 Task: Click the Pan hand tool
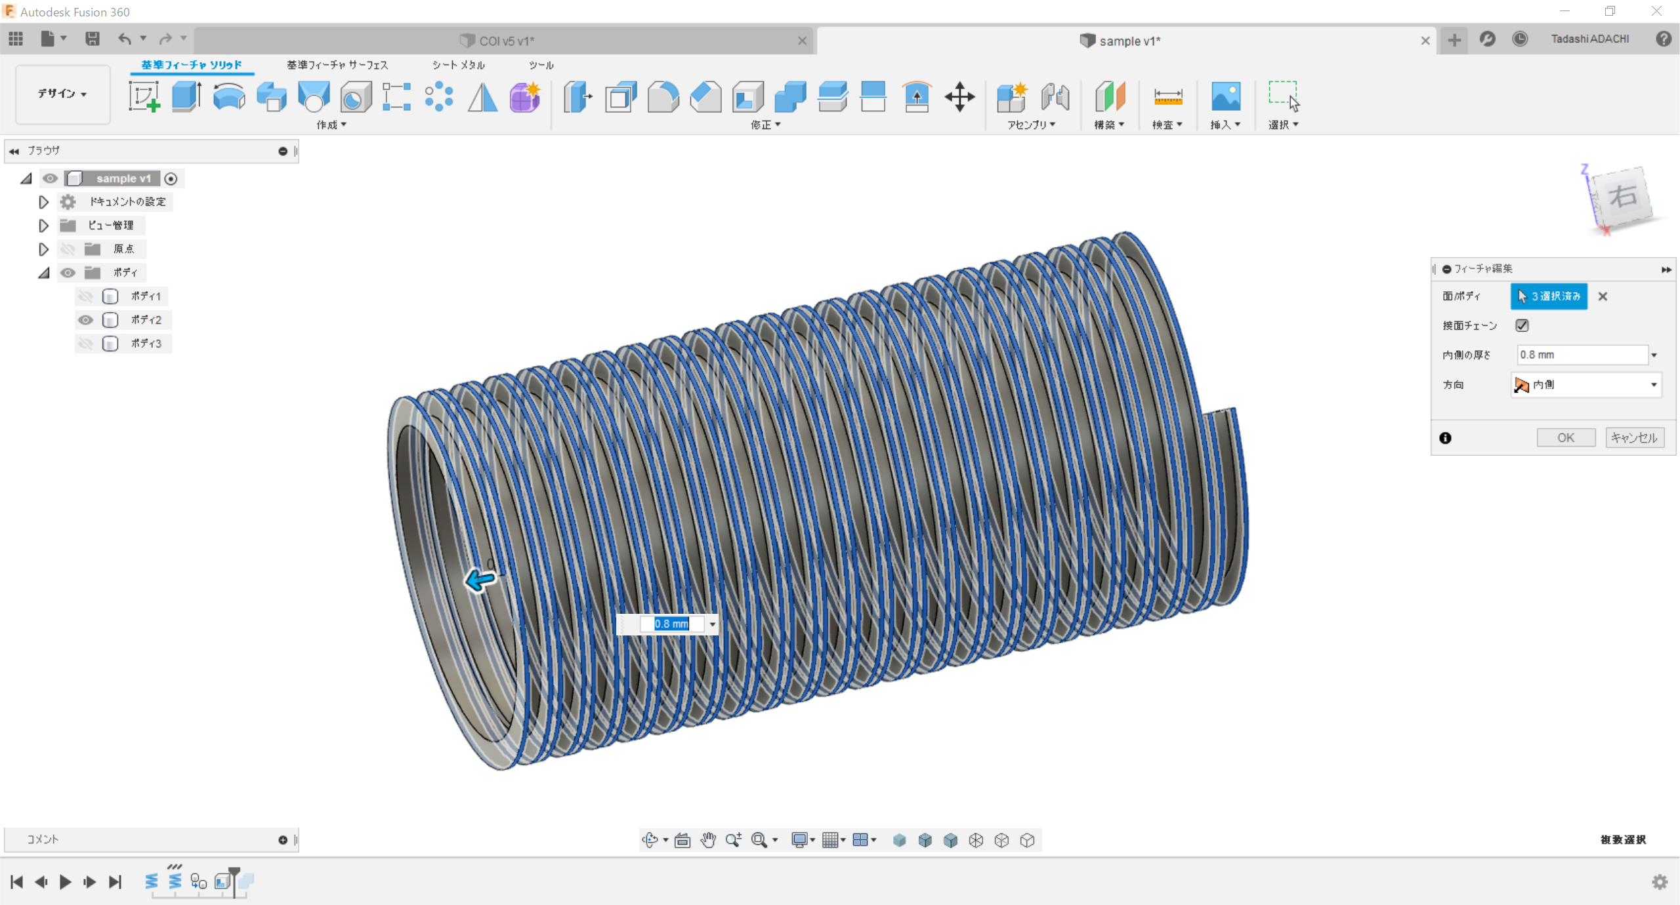707,840
